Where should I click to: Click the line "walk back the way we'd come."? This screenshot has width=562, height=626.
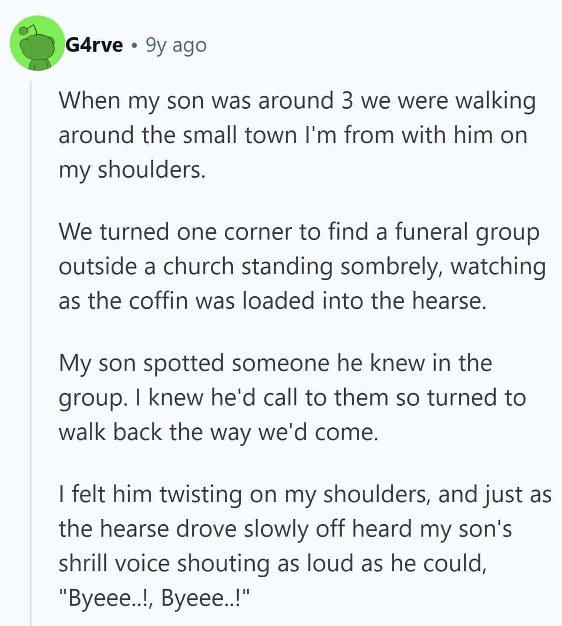tap(218, 432)
